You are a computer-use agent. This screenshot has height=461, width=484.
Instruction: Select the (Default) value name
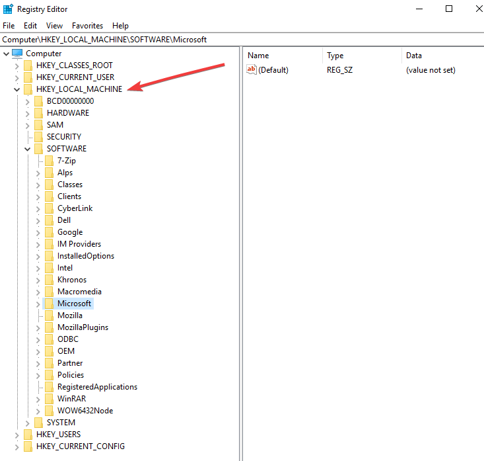(x=273, y=70)
